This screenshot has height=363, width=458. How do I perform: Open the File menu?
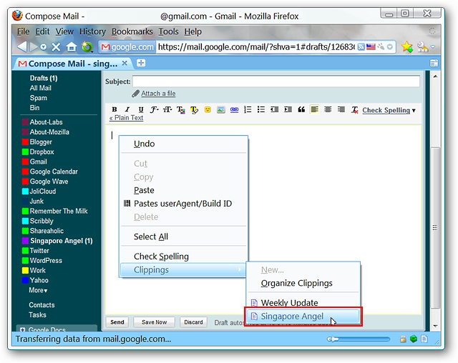[23, 31]
